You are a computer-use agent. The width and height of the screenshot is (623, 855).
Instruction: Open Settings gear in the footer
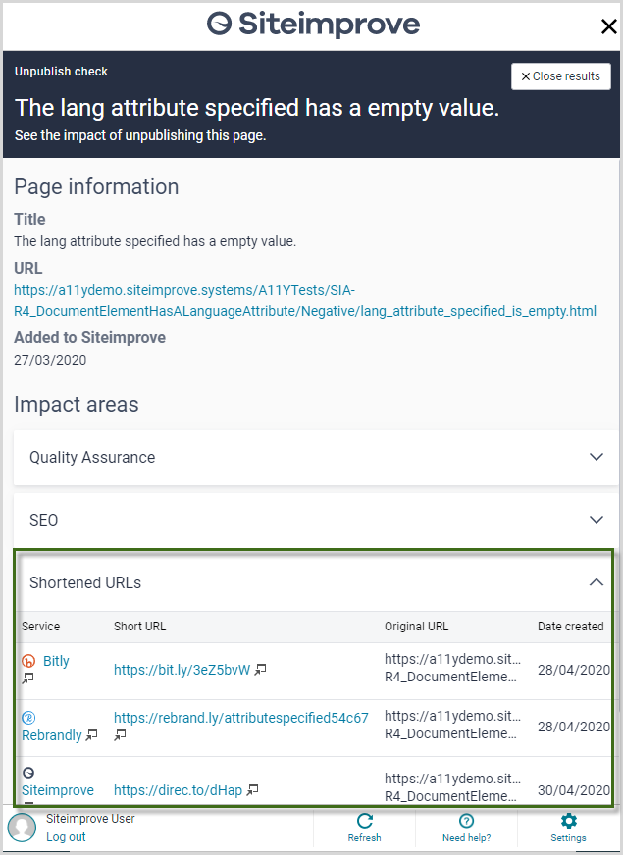tap(568, 828)
